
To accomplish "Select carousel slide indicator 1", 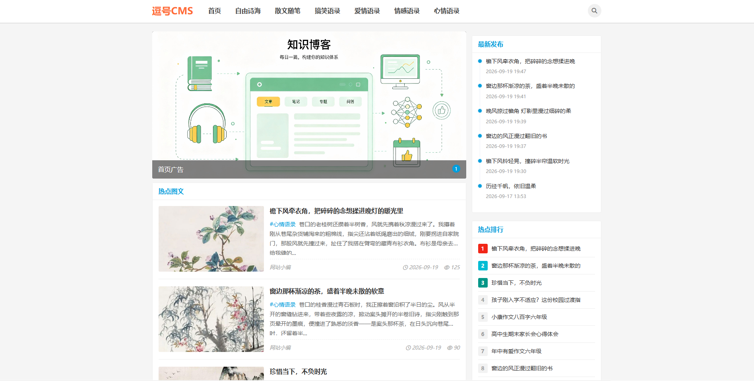I will click(x=456, y=169).
